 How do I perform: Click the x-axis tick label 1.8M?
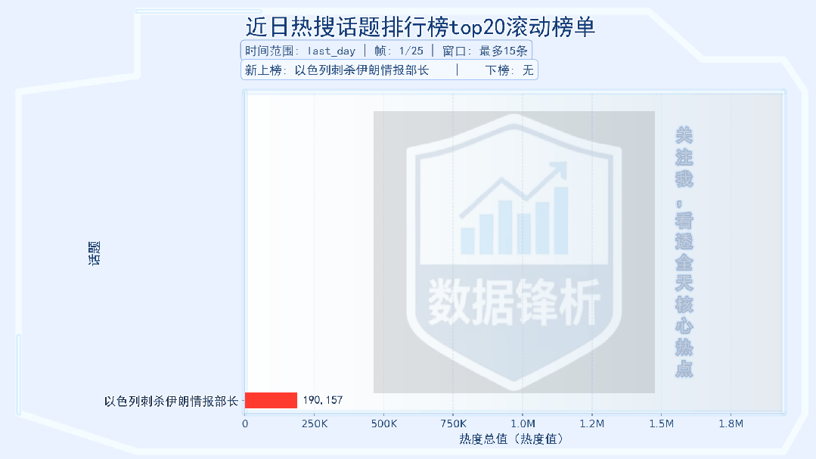coord(731,423)
